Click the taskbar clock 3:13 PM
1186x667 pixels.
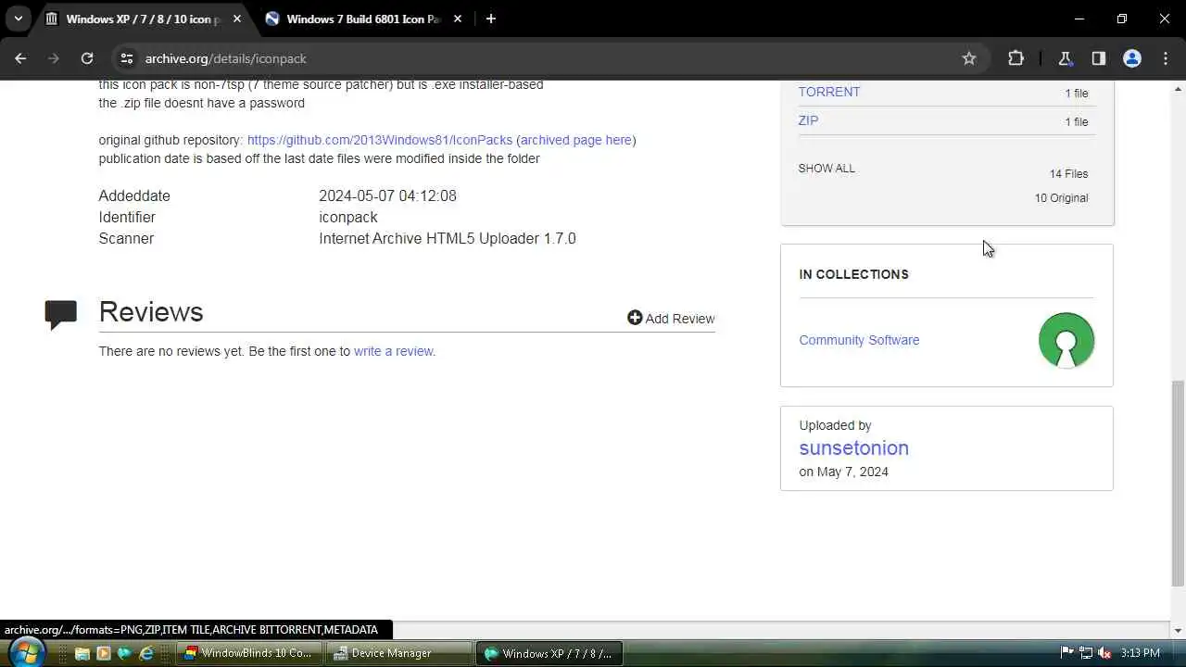click(1140, 653)
